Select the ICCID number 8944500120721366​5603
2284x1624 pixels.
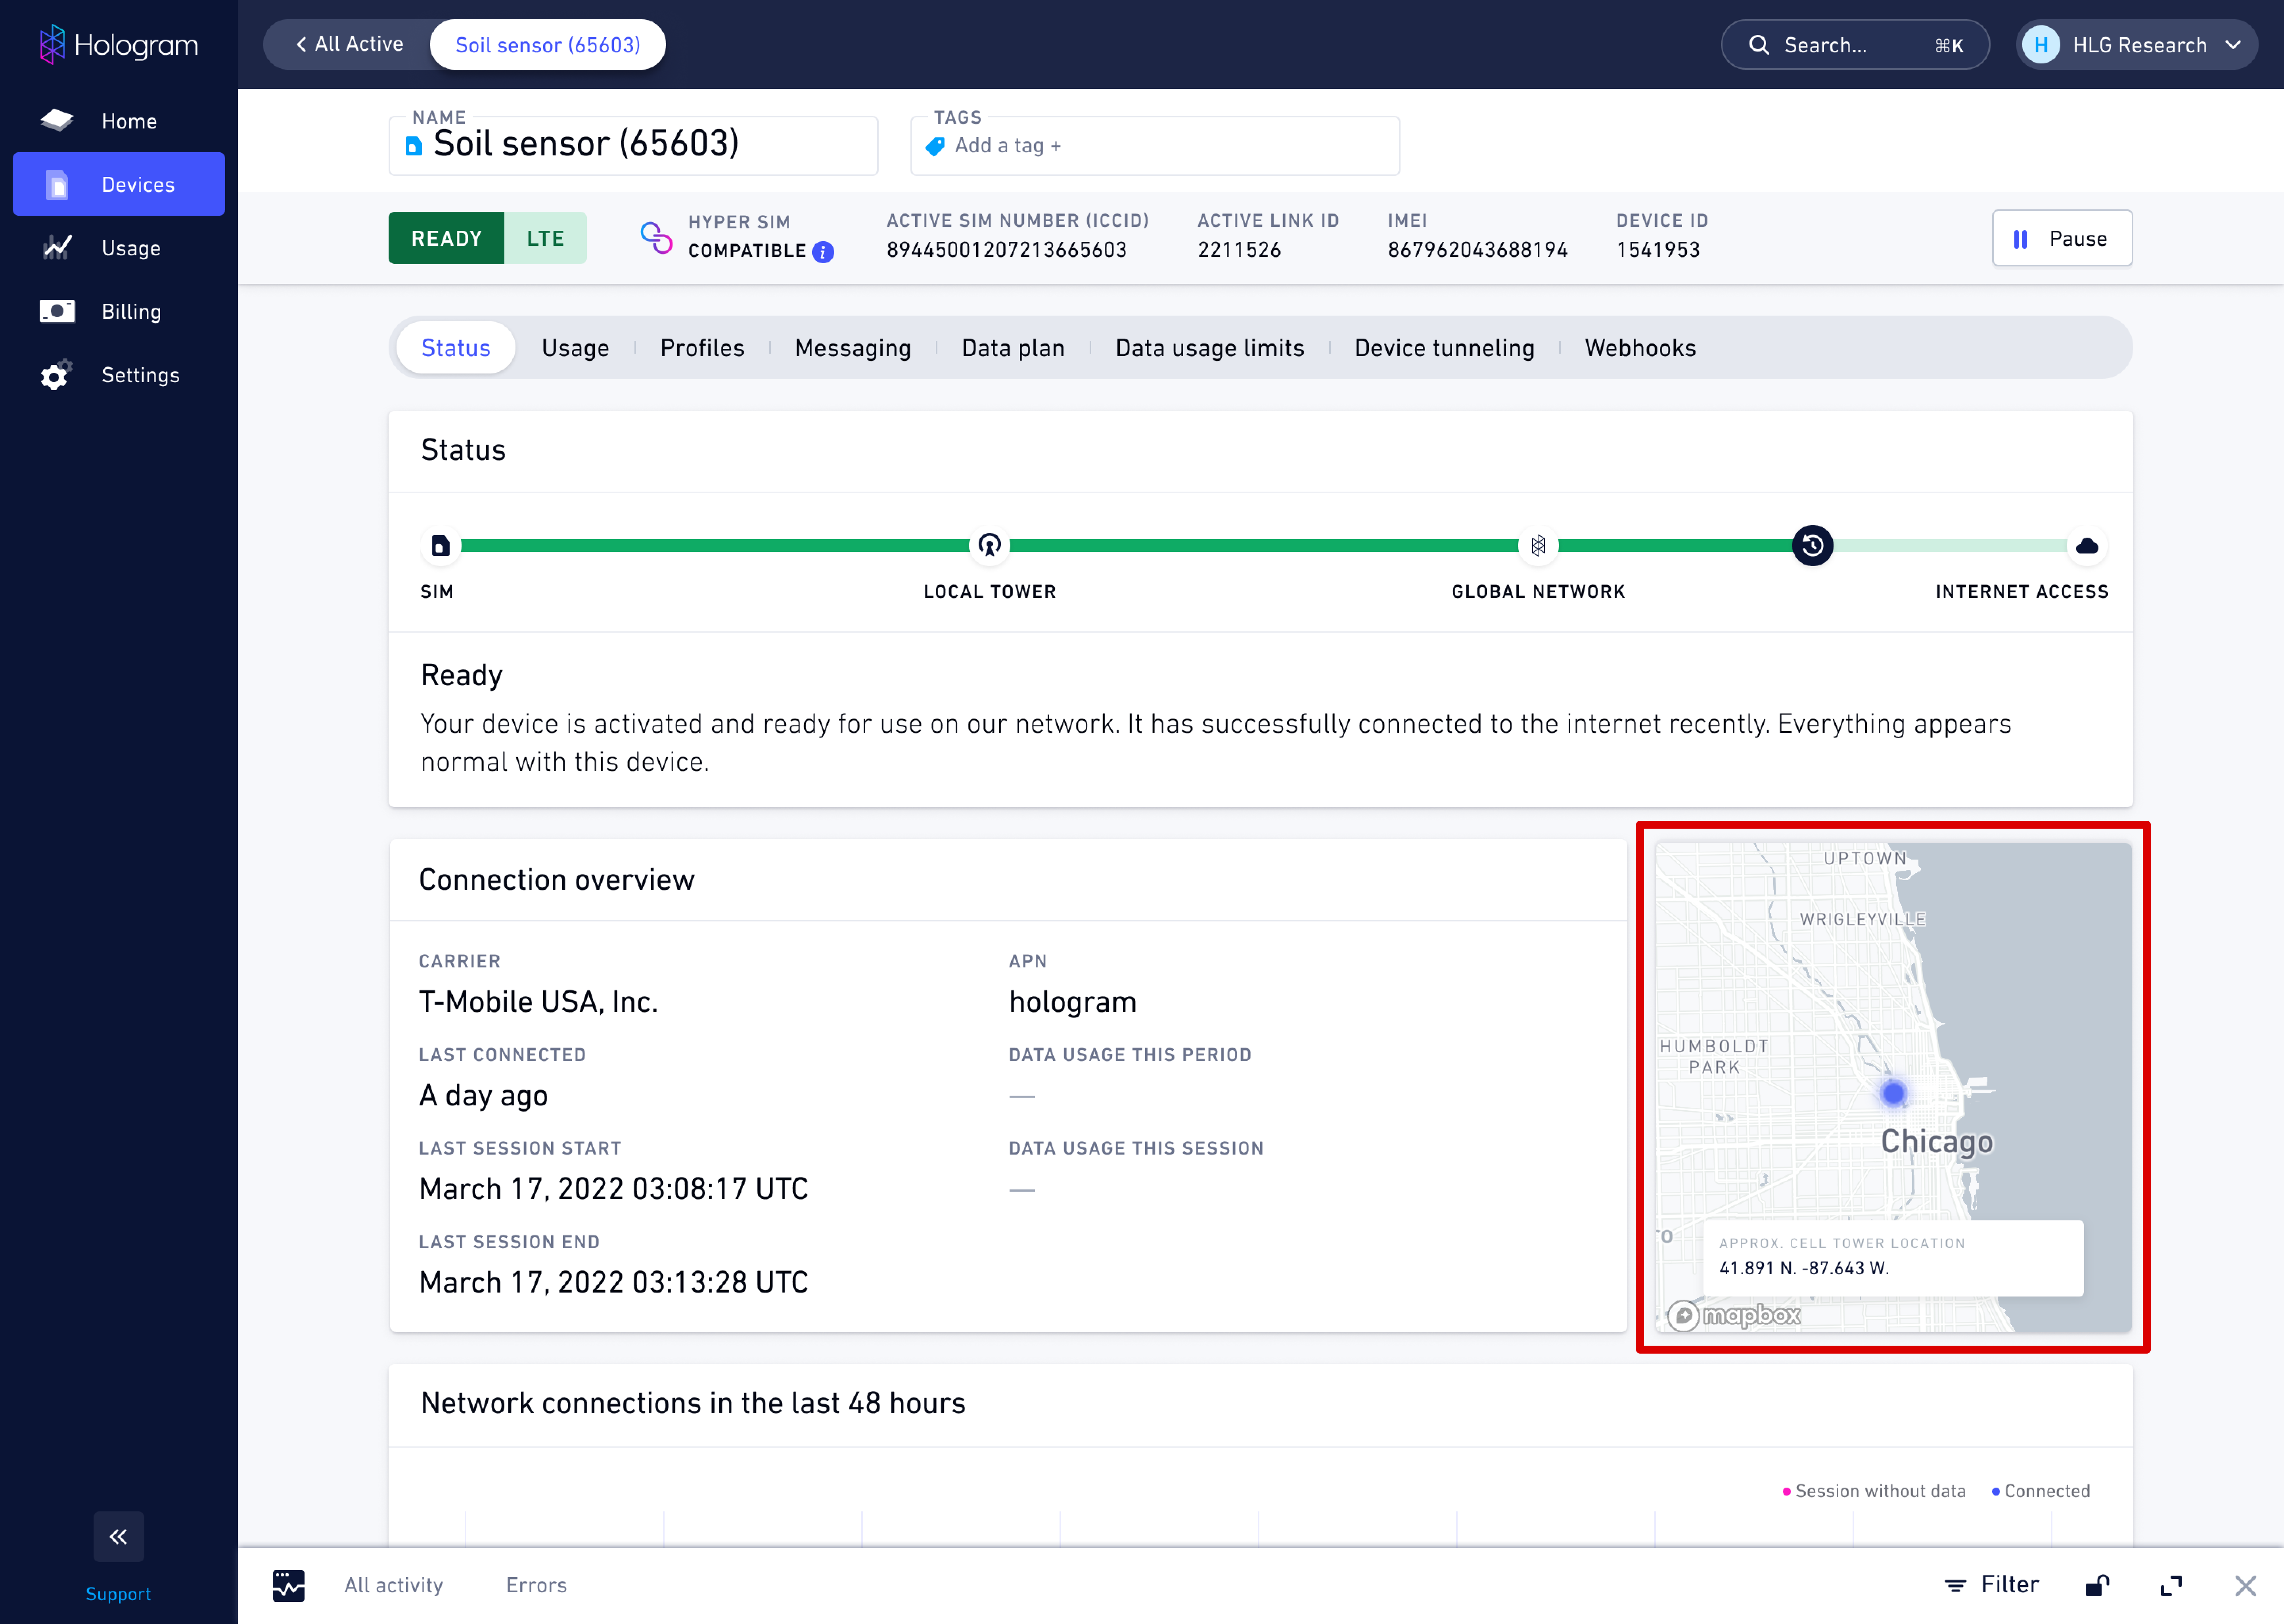(x=1007, y=250)
